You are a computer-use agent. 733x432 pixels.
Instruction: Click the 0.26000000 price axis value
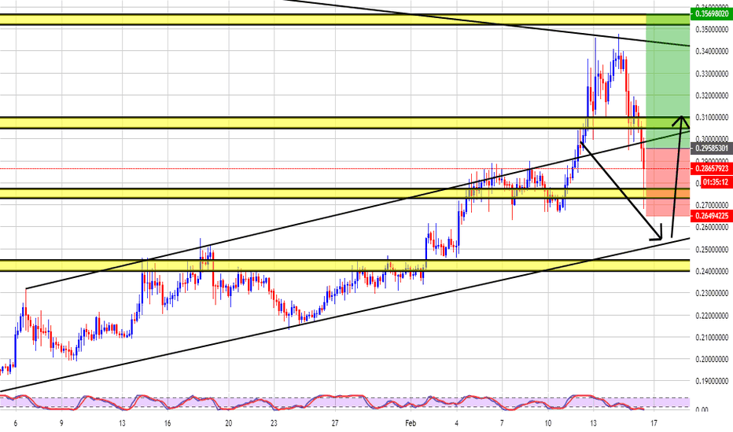click(x=712, y=228)
